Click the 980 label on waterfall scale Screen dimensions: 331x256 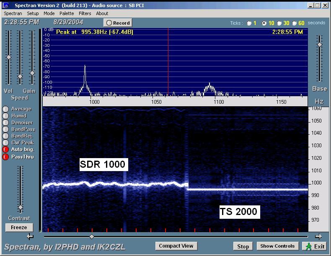pyautogui.click(x=315, y=208)
